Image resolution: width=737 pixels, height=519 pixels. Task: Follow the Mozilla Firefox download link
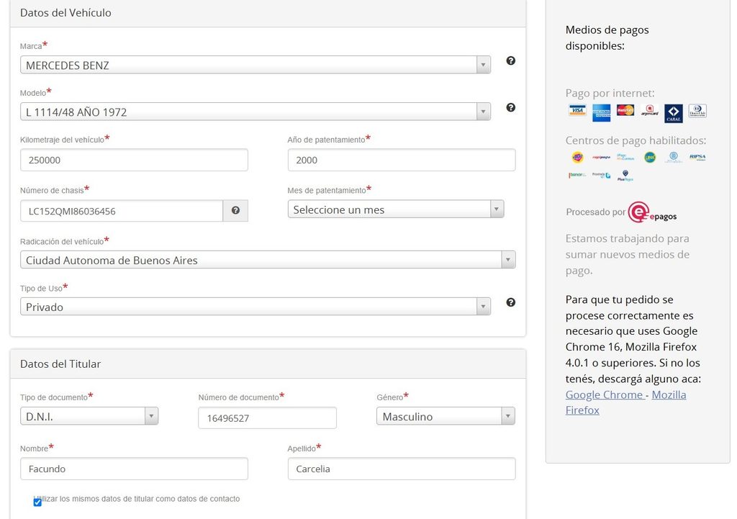pos(625,402)
